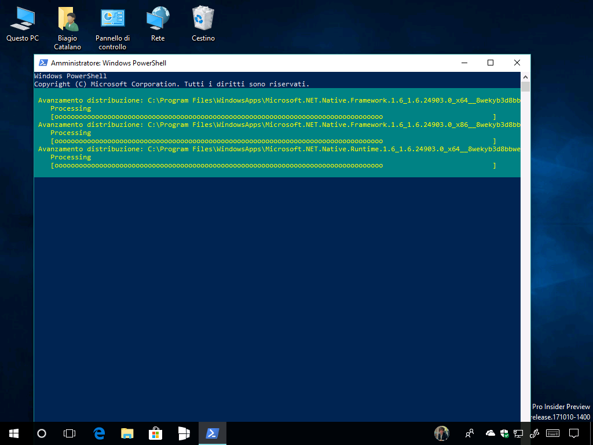Click the user avatar photo in the taskbar

441,433
